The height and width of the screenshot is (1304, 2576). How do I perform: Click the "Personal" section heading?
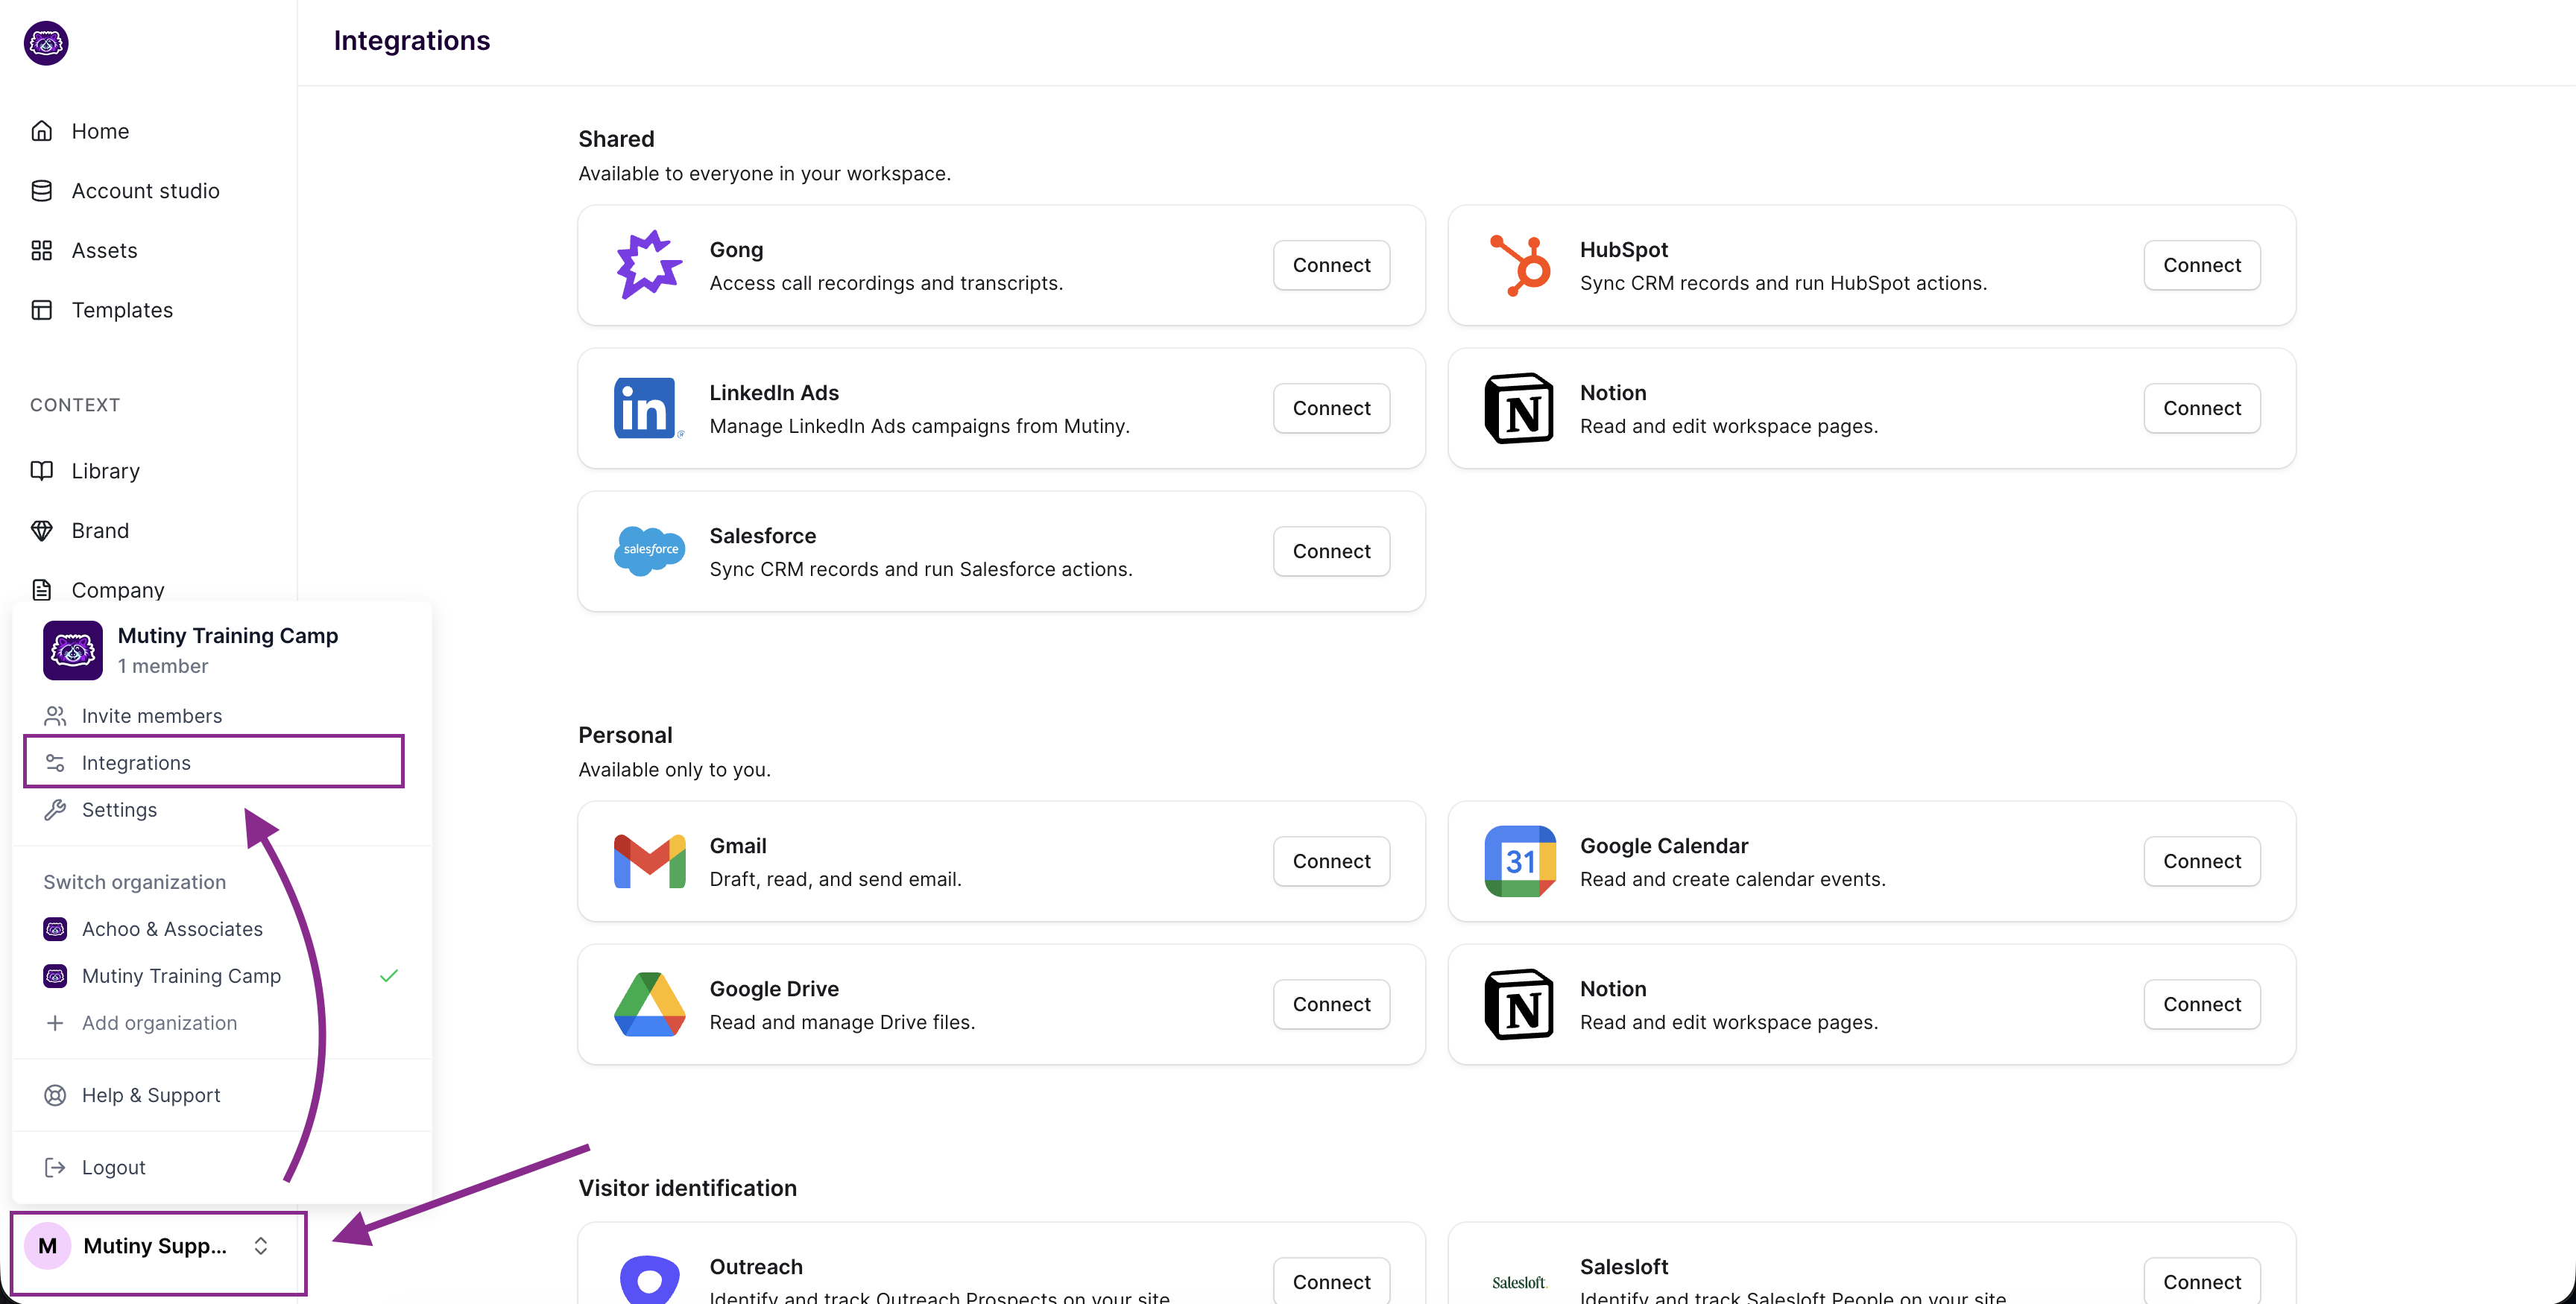(625, 735)
